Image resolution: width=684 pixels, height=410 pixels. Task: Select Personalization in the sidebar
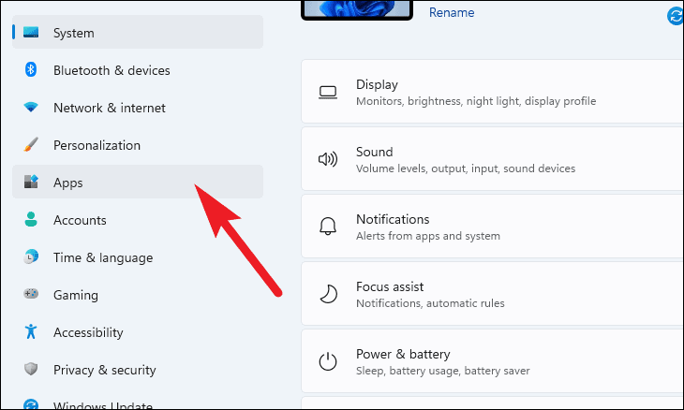click(x=138, y=145)
